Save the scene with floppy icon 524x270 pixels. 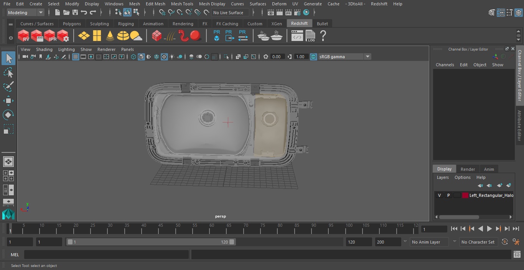(x=75, y=13)
